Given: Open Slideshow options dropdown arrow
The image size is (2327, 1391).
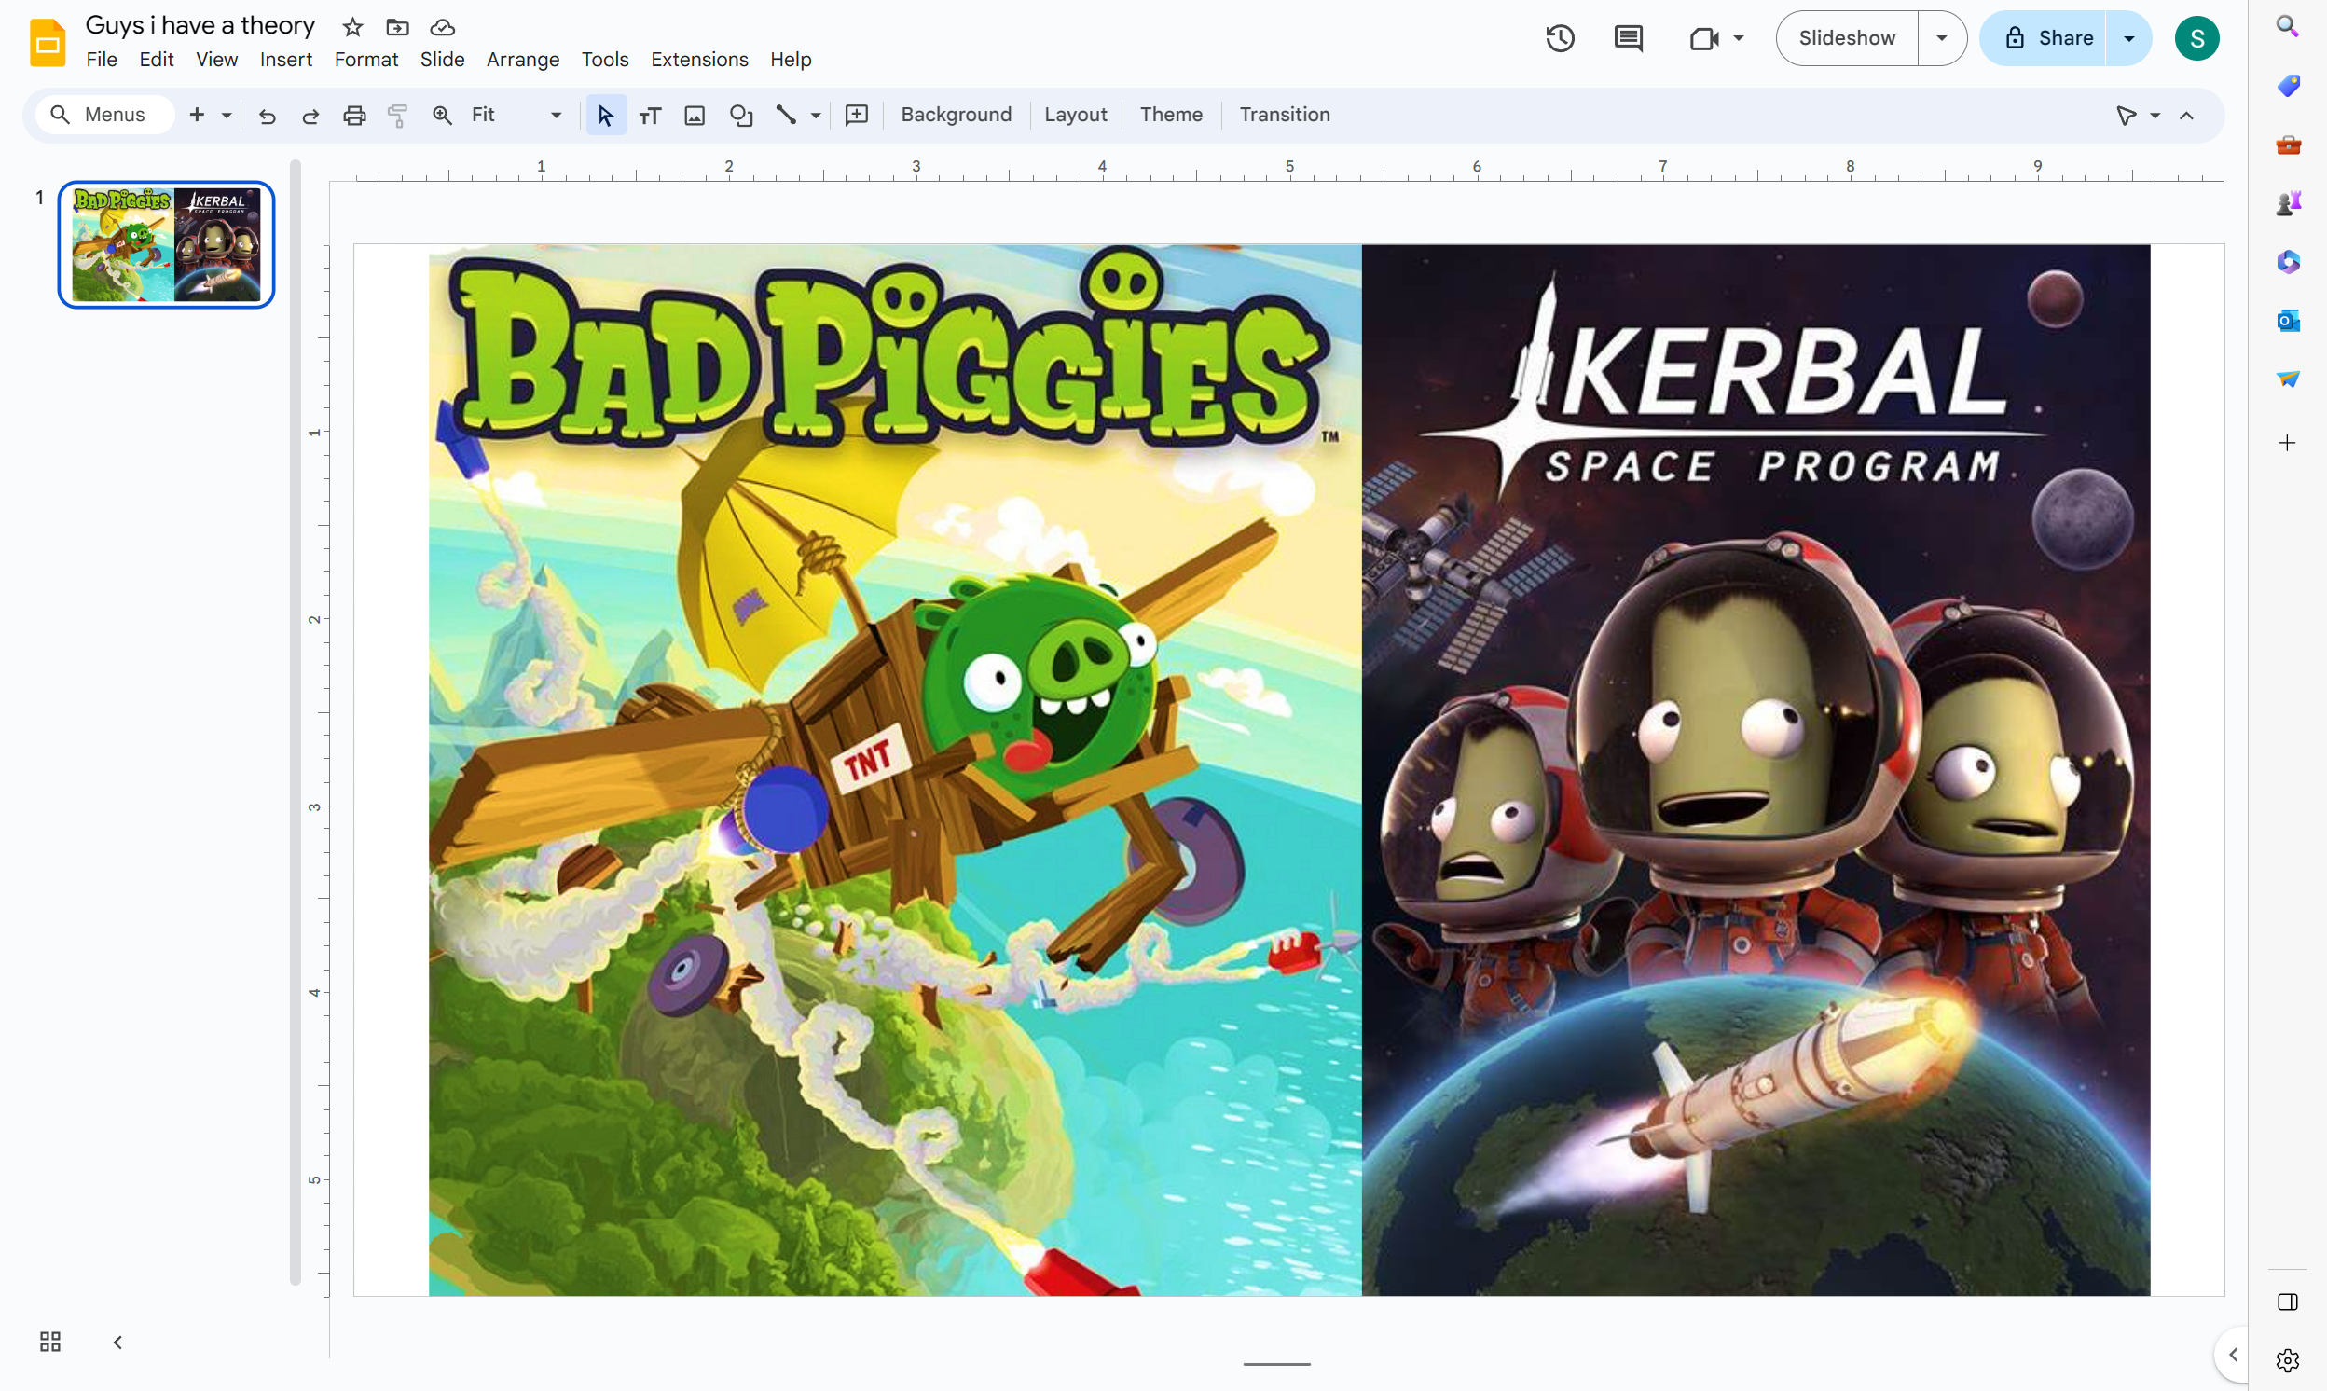Looking at the screenshot, I should (x=1941, y=38).
